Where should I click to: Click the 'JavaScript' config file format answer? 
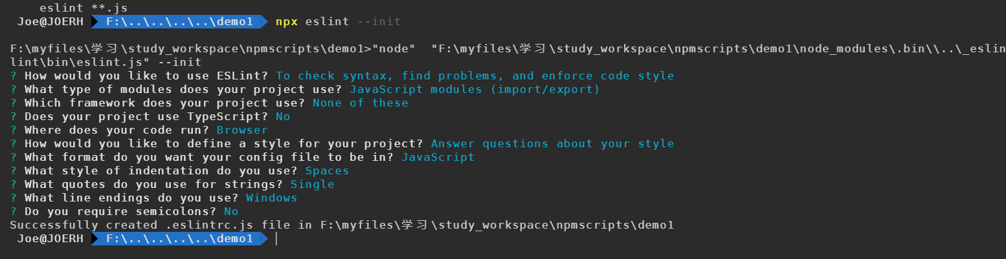coord(438,157)
